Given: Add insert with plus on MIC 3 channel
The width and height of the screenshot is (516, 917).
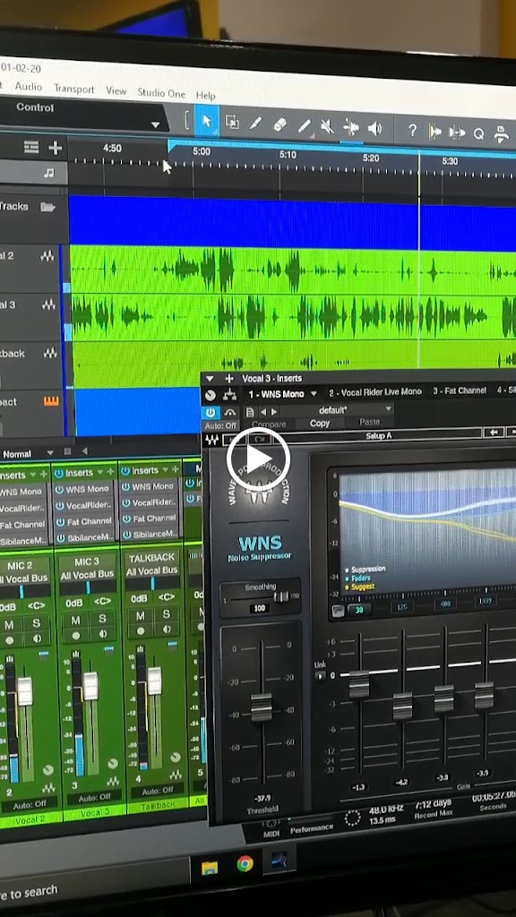Looking at the screenshot, I should coord(110,472).
